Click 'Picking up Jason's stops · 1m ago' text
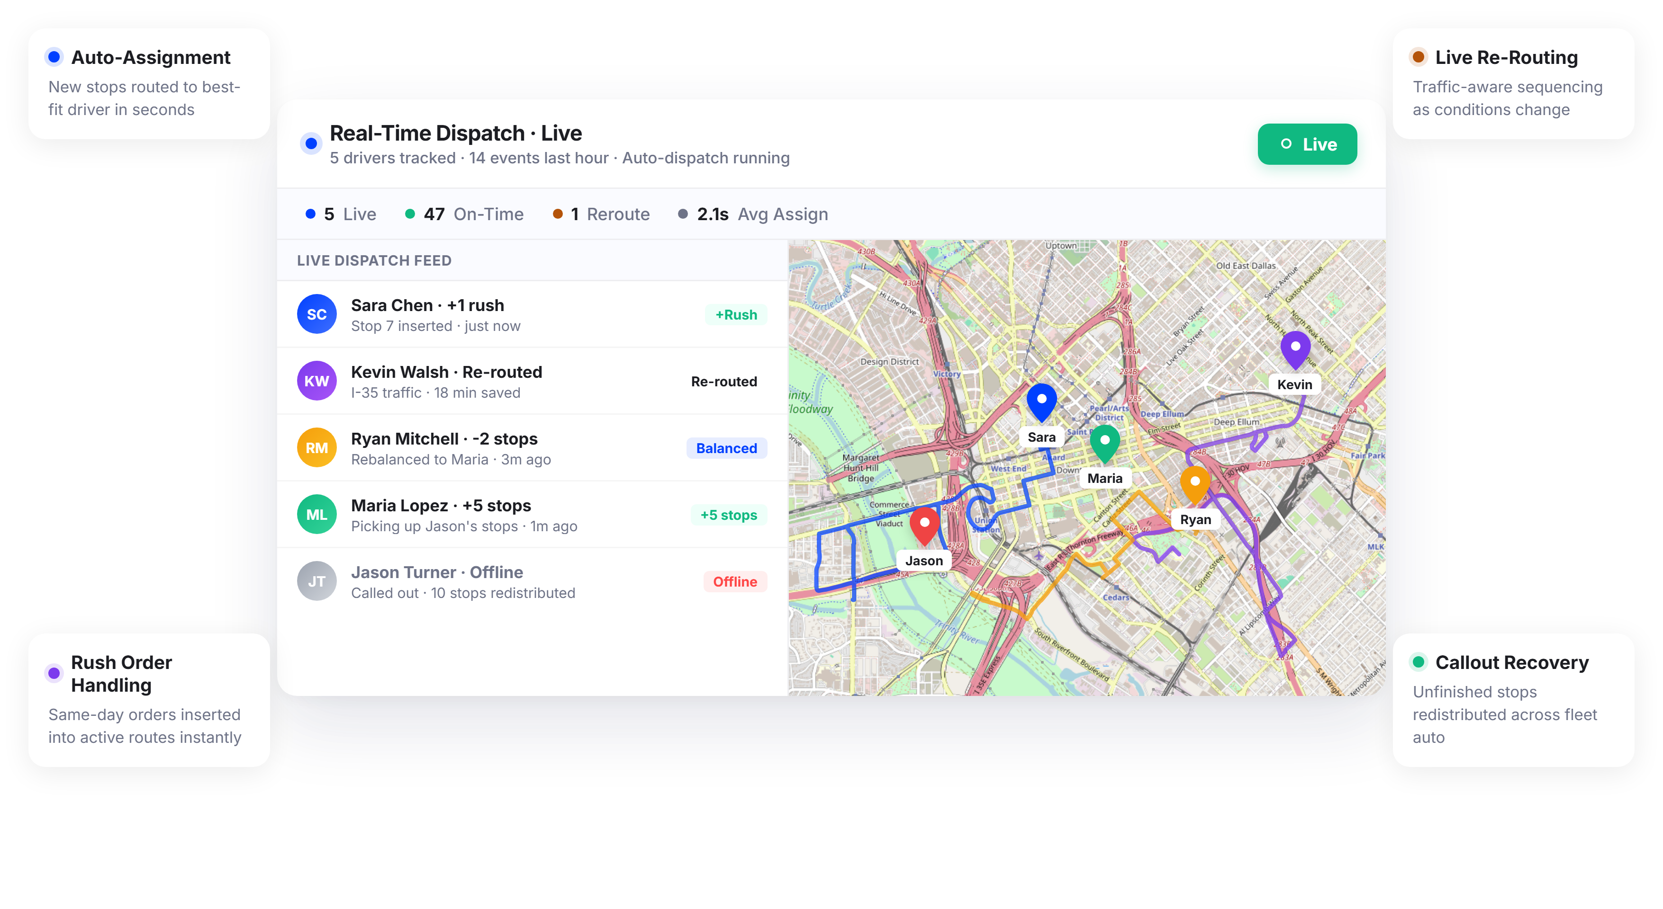 click(x=464, y=526)
